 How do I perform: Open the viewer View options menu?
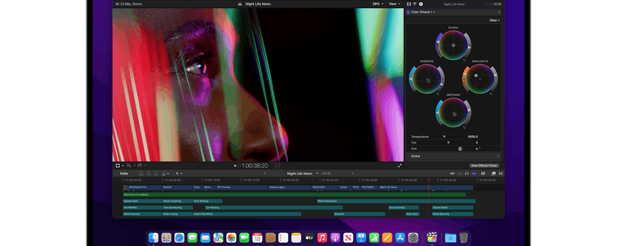[x=394, y=4]
